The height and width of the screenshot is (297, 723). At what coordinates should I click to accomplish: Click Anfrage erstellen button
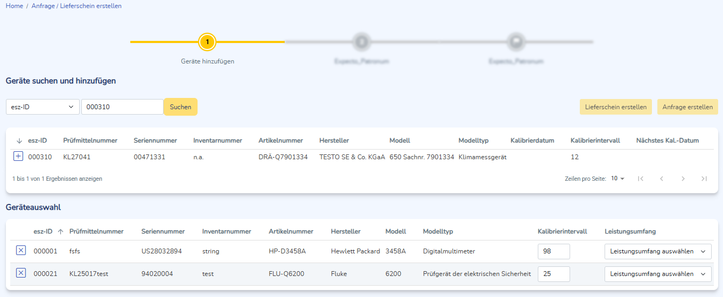[687, 107]
